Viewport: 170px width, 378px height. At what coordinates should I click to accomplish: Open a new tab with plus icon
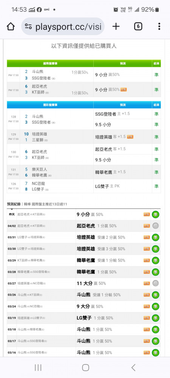point(116,26)
